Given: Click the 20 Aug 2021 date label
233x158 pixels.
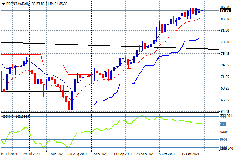Looking at the screenshot, I should (78, 154).
